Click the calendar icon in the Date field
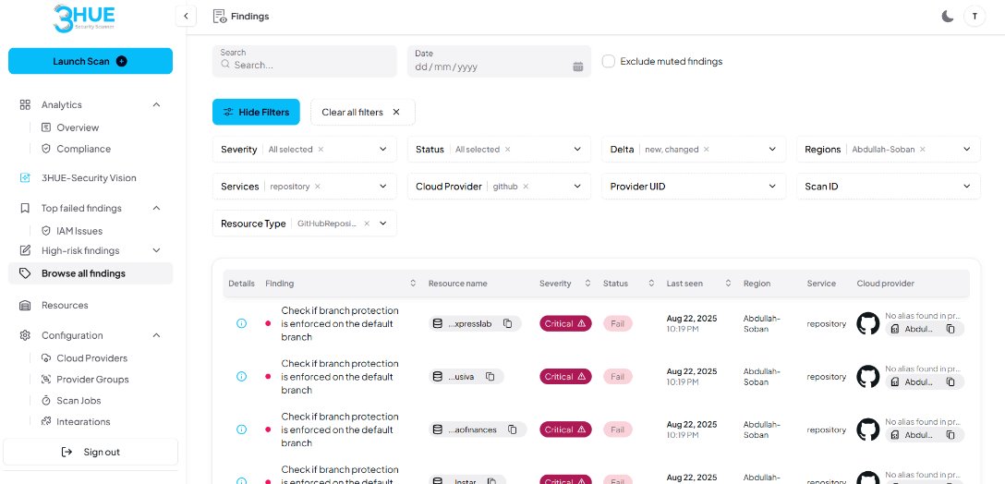 pos(578,67)
